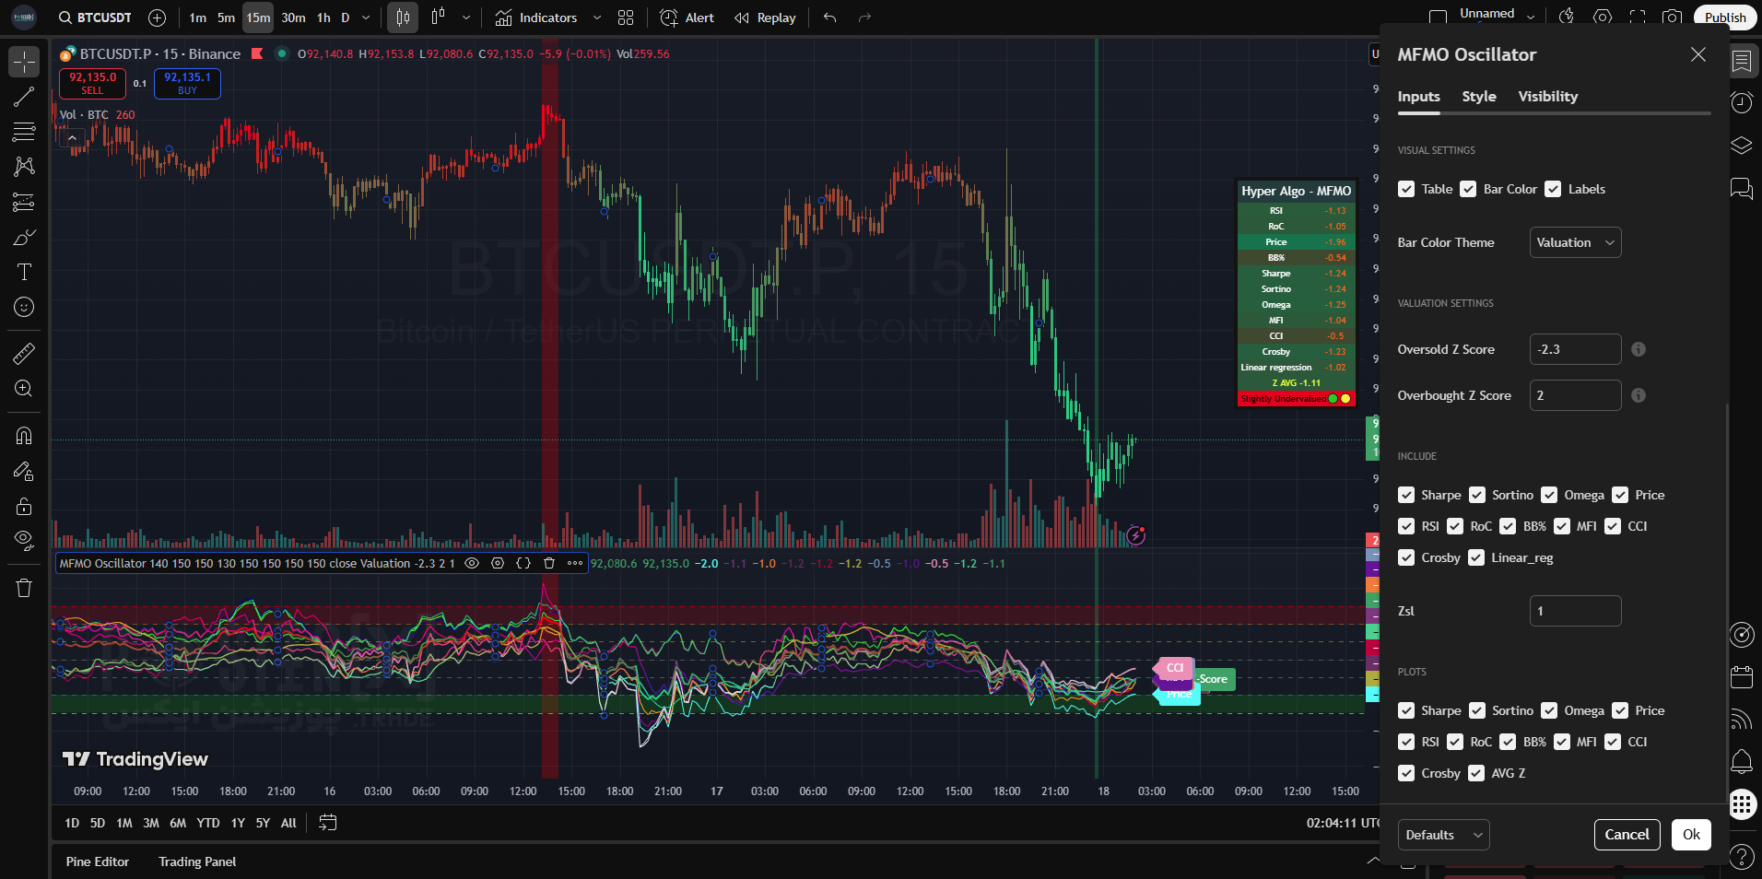Select the Text tool in left toolbar
Image resolution: width=1762 pixels, height=879 pixels.
point(24,272)
